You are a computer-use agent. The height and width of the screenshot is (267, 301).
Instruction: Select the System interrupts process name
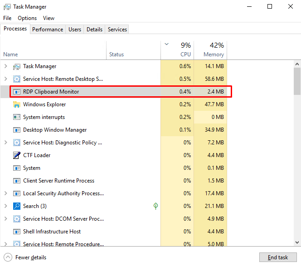[44, 117]
